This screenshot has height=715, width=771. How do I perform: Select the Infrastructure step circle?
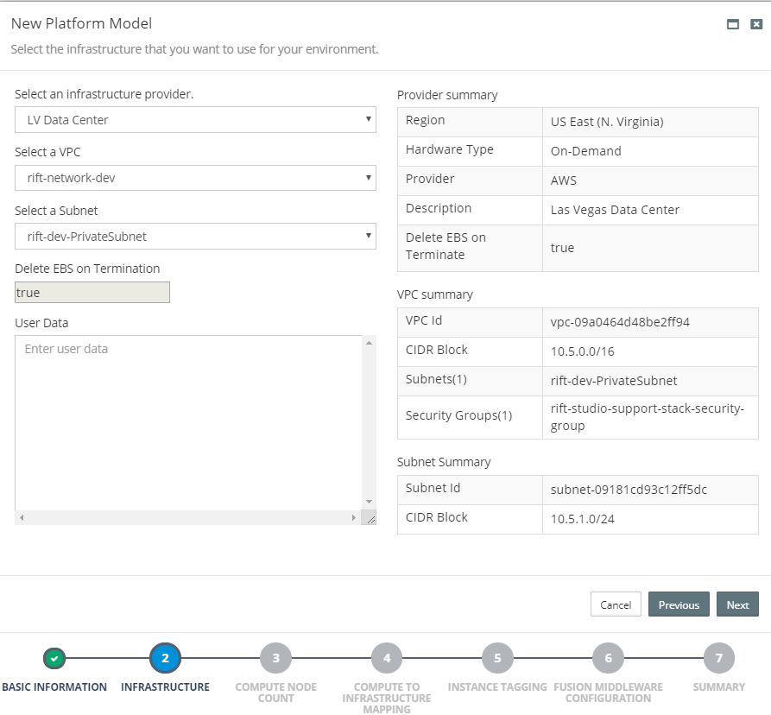click(x=165, y=658)
